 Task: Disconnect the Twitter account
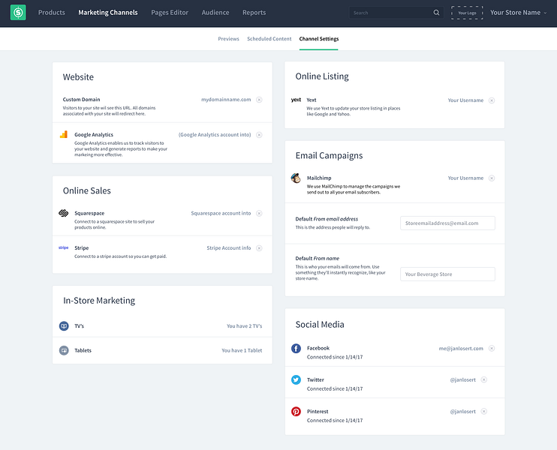click(x=484, y=379)
